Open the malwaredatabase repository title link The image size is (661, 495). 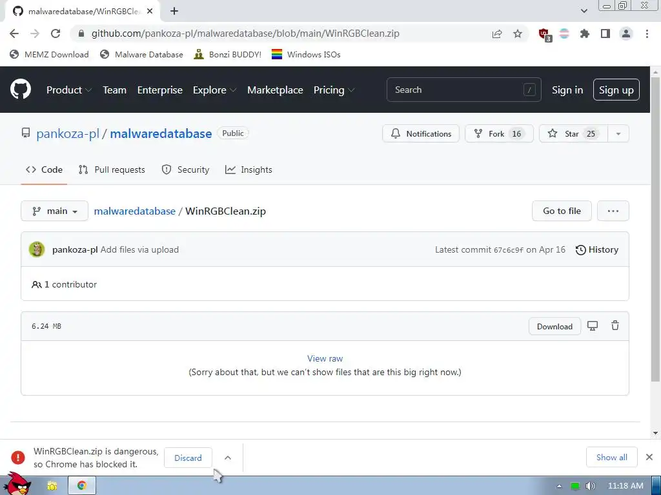pyautogui.click(x=161, y=134)
